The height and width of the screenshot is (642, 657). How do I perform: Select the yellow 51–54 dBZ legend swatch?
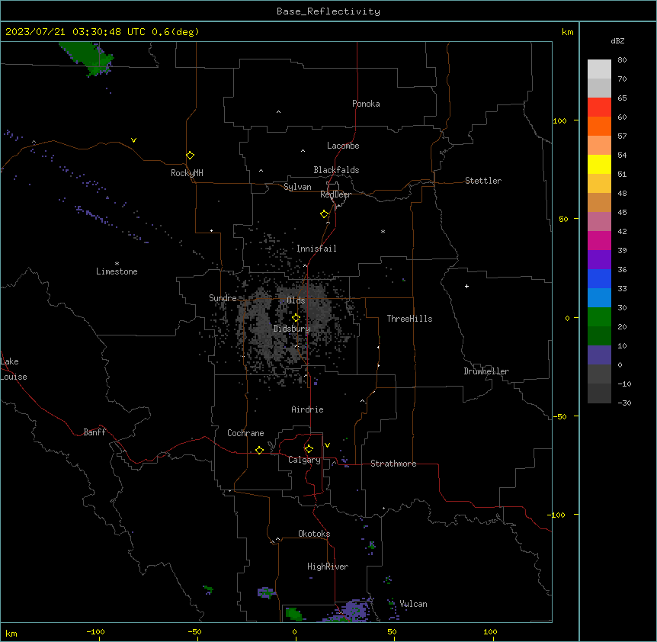(599, 165)
